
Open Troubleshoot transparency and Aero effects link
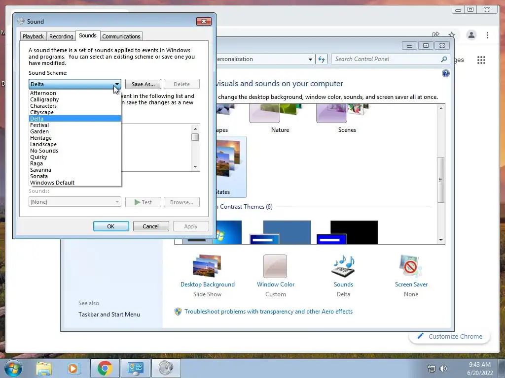[x=269, y=312]
